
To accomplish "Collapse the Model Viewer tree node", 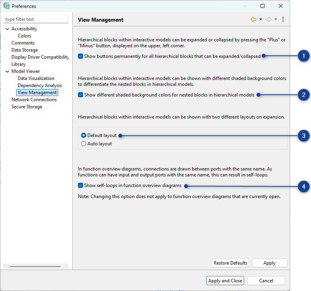I will [x=7, y=71].
